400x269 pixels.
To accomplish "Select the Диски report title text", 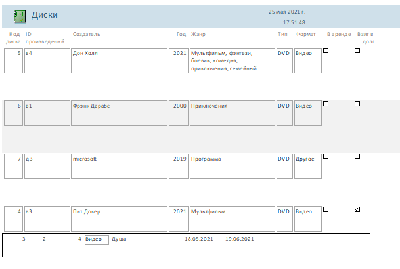I will 45,14.
